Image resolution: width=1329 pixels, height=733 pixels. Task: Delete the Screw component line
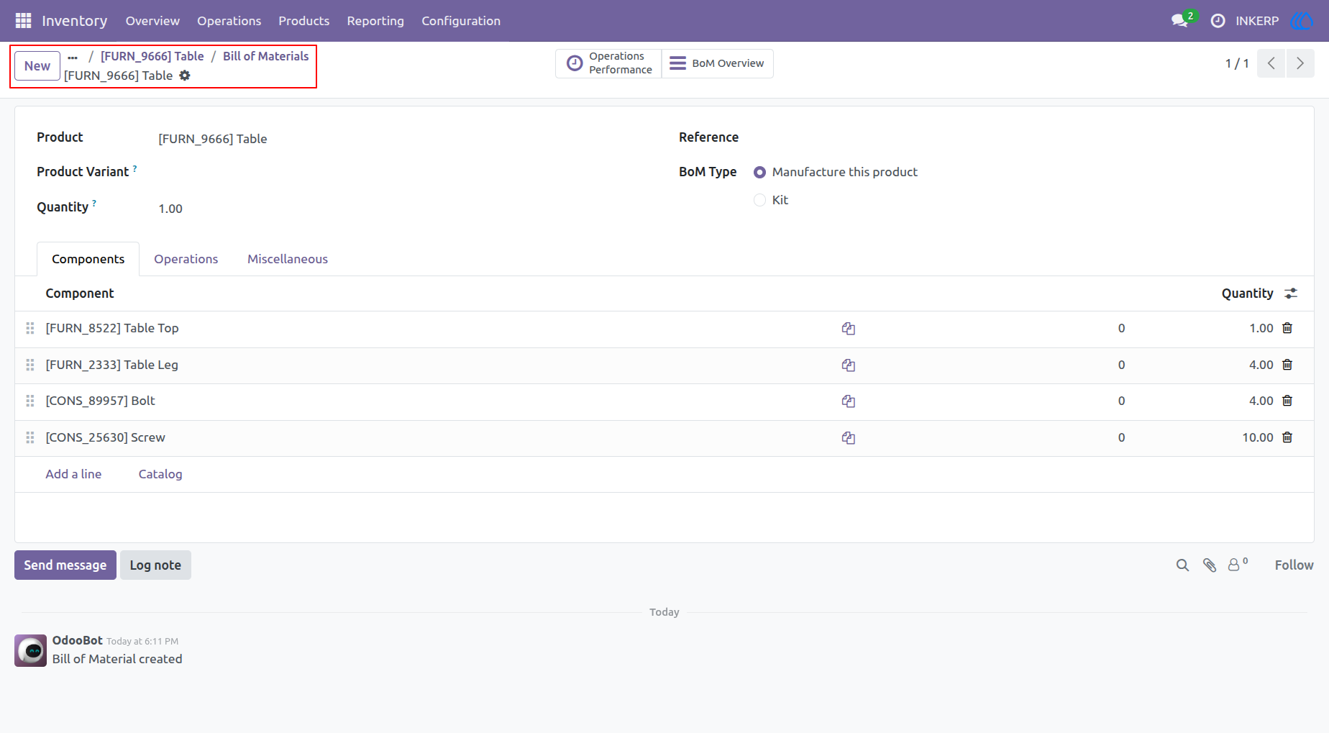coord(1287,437)
